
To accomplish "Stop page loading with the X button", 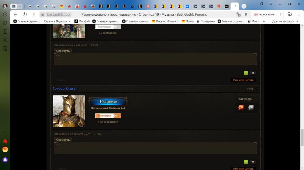I will [34, 15].
